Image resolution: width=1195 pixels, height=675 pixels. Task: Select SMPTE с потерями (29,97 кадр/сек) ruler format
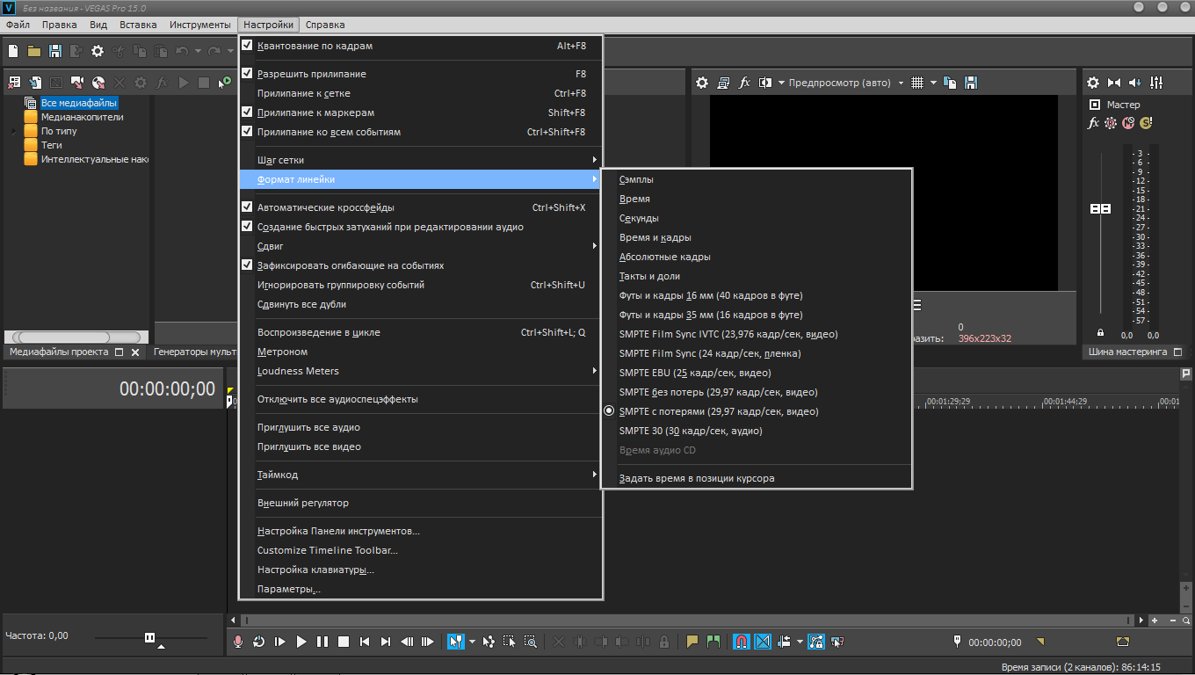[757, 411]
